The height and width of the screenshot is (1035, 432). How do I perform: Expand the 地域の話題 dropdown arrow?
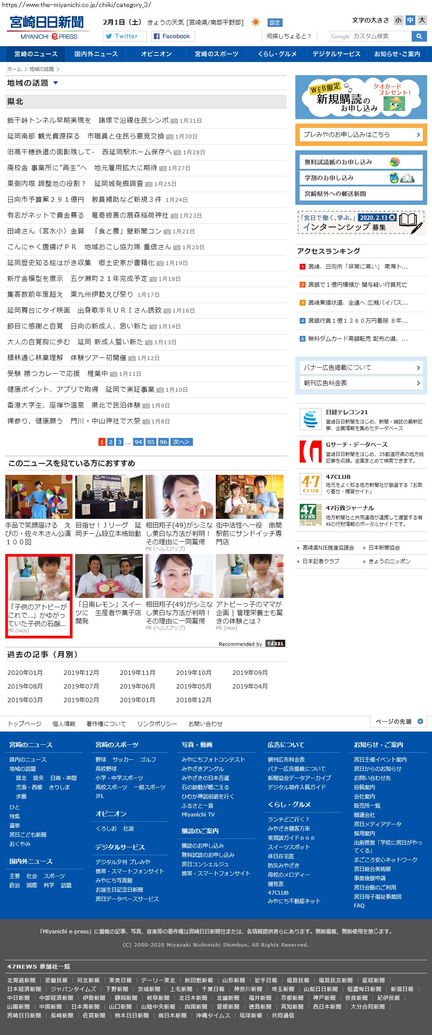tap(55, 83)
